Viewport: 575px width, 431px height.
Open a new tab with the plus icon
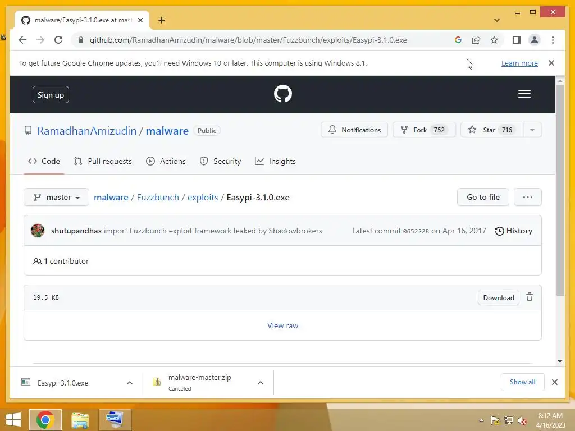[x=162, y=20]
